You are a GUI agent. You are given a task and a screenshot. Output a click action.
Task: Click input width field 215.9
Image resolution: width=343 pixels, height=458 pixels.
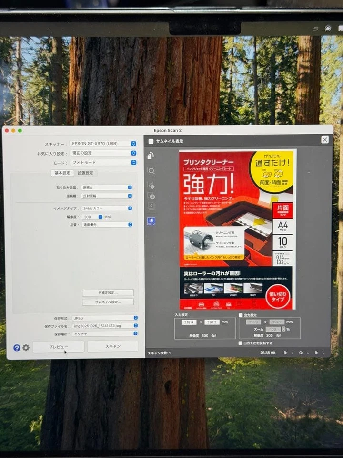[x=189, y=322]
